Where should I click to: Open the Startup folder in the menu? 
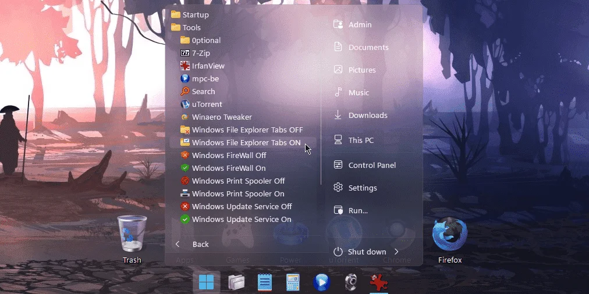190,15
